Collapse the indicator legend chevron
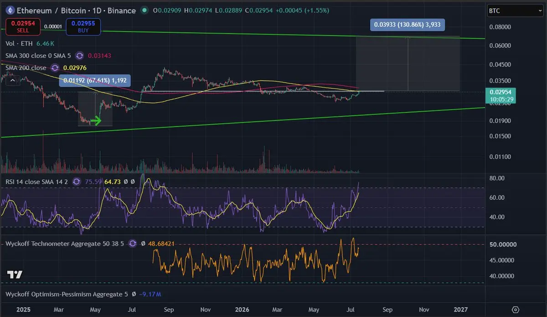Image resolution: width=547 pixels, height=317 pixels. coord(13,80)
